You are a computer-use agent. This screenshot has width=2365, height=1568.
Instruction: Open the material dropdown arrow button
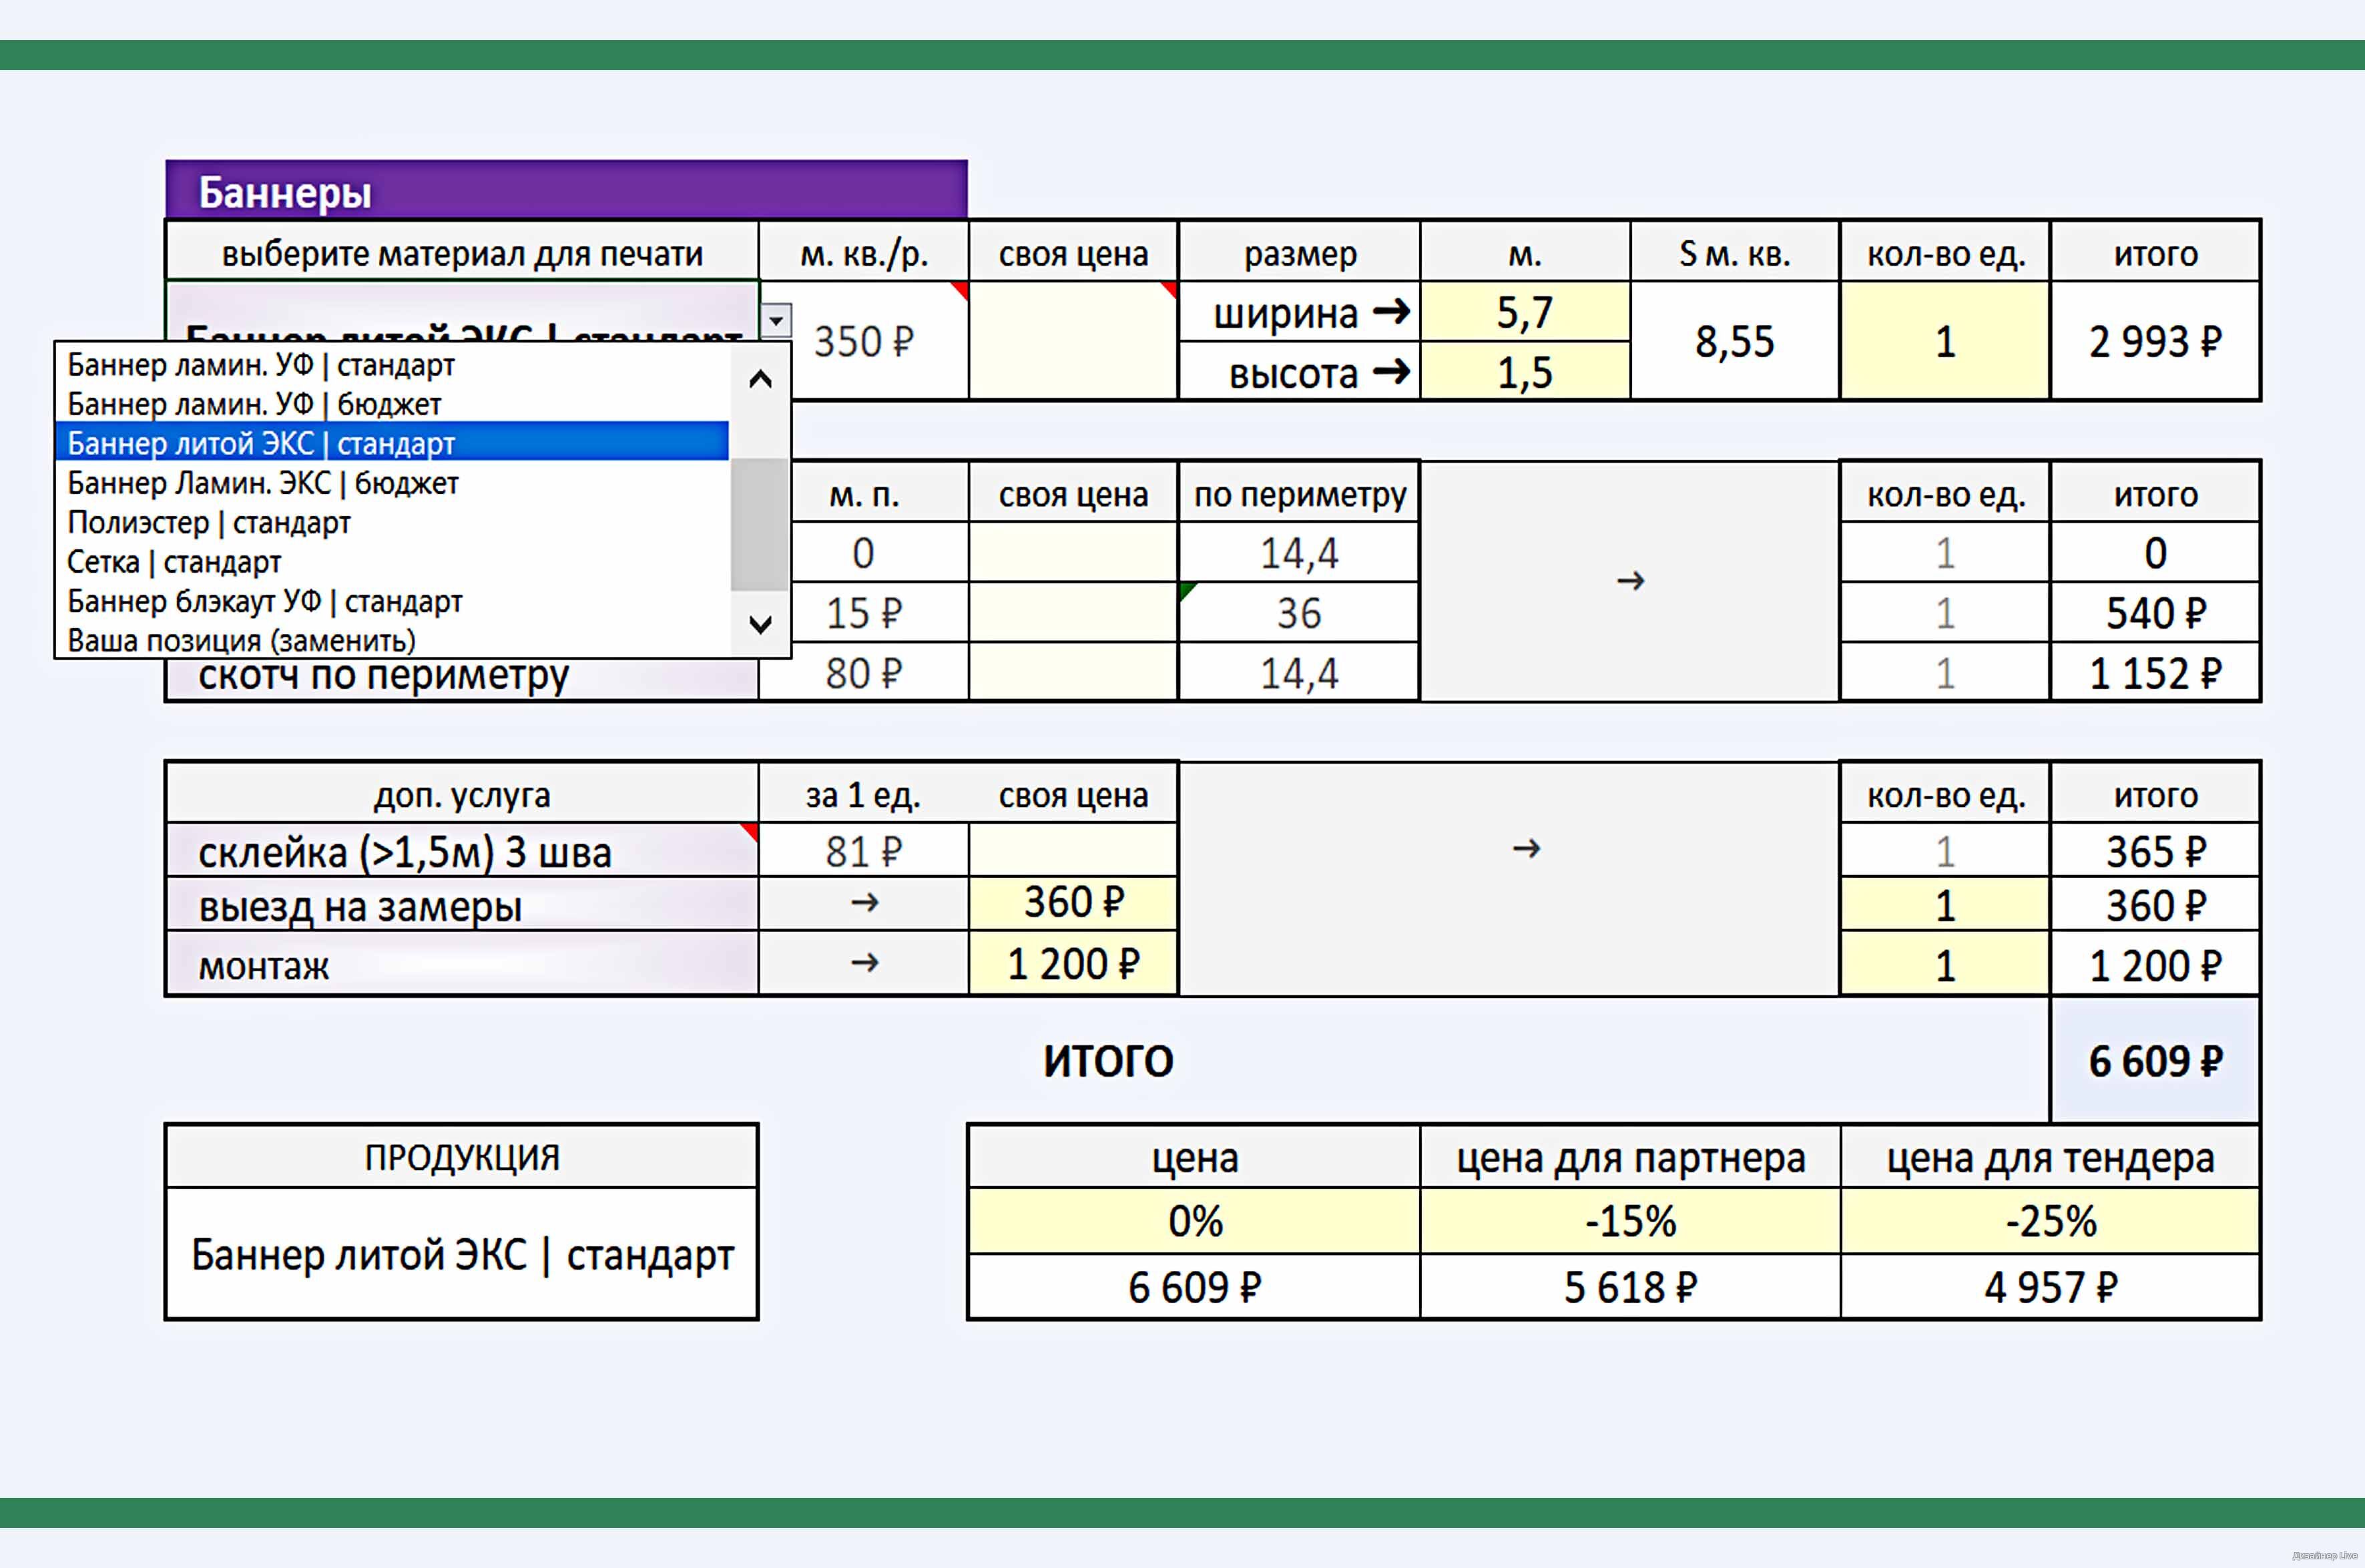pyautogui.click(x=776, y=320)
